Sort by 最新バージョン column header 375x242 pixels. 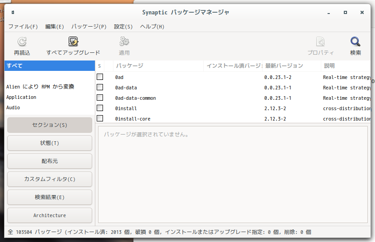point(291,66)
